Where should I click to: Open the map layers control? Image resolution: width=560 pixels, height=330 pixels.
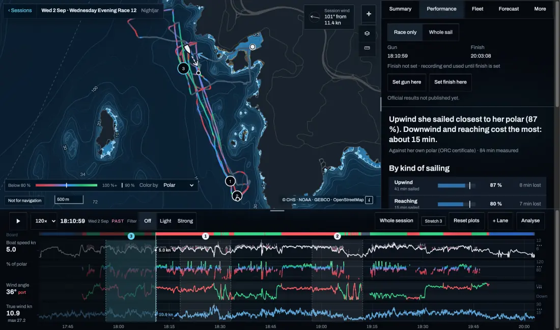[367, 33]
